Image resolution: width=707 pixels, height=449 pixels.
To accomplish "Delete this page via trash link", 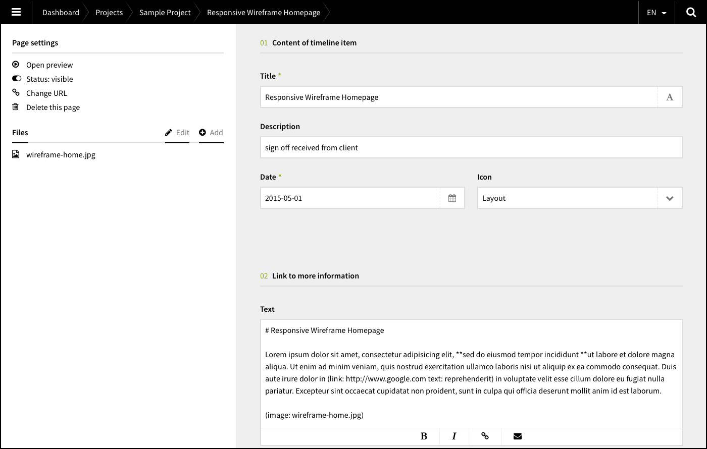I will click(x=53, y=107).
